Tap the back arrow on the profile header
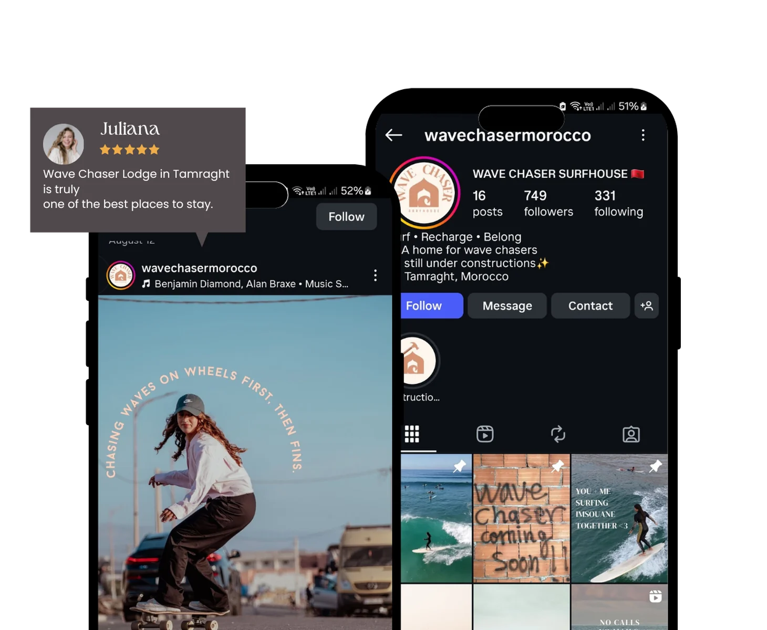Viewport: 767px width, 630px height. point(393,135)
